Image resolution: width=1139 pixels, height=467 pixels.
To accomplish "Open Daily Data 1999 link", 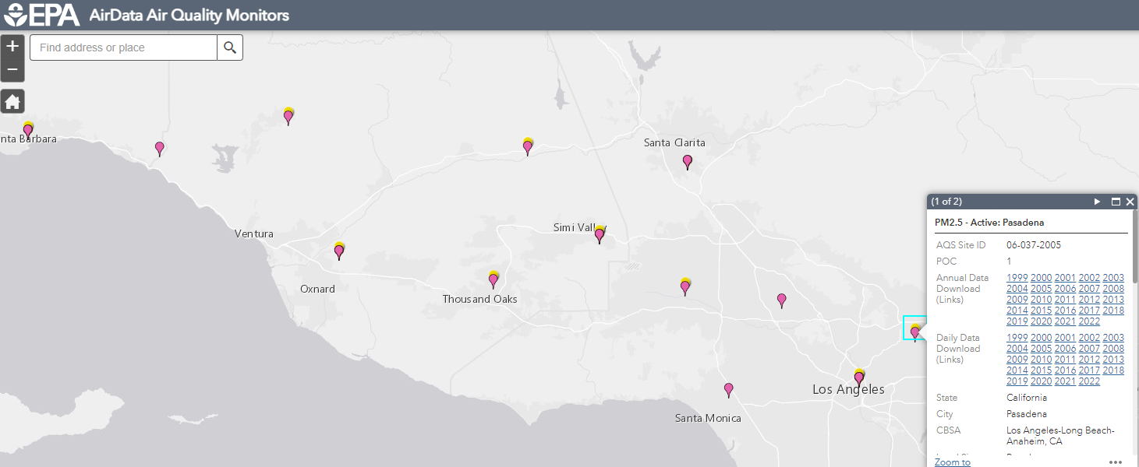I will click(1017, 338).
